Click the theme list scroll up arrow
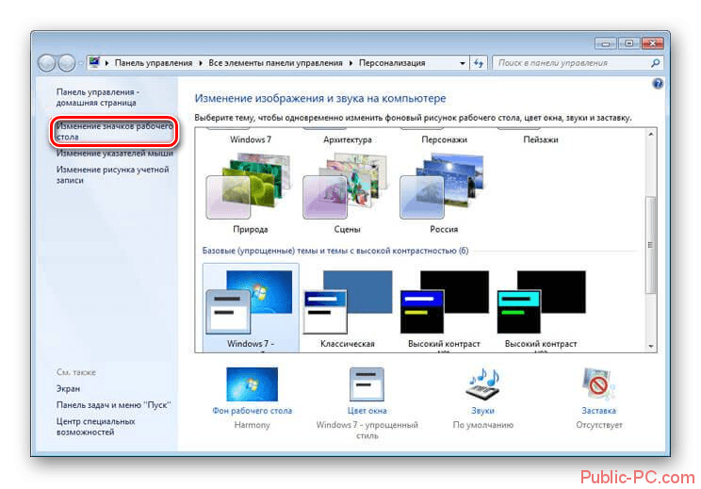The height and width of the screenshot is (489, 701). coord(651,134)
